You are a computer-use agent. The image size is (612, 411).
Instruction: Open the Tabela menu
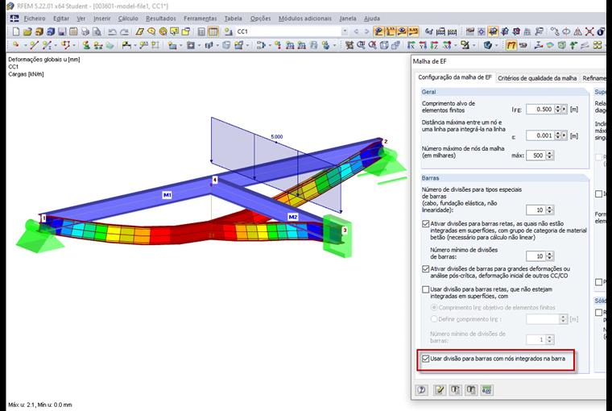pos(233,19)
